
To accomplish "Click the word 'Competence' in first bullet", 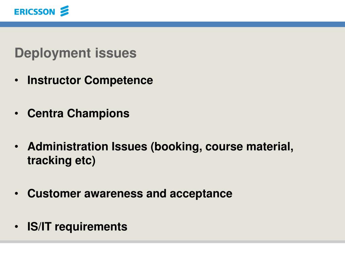I will click(x=119, y=81).
